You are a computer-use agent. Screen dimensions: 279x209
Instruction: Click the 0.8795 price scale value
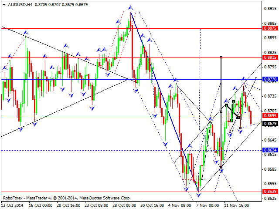coord(270,67)
